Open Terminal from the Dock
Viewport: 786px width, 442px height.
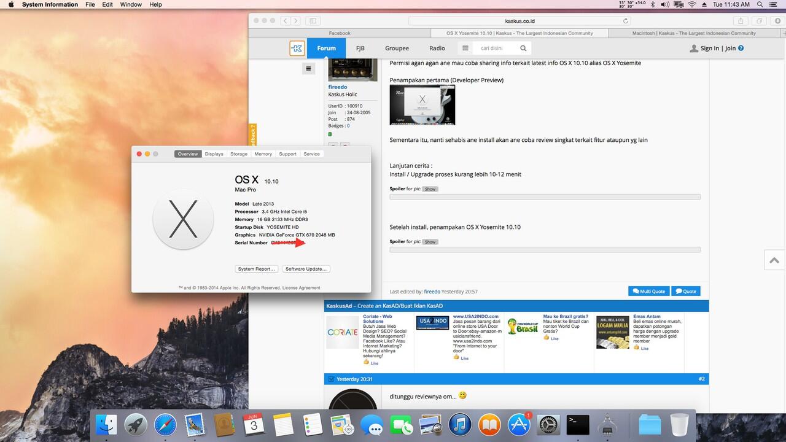[578, 425]
